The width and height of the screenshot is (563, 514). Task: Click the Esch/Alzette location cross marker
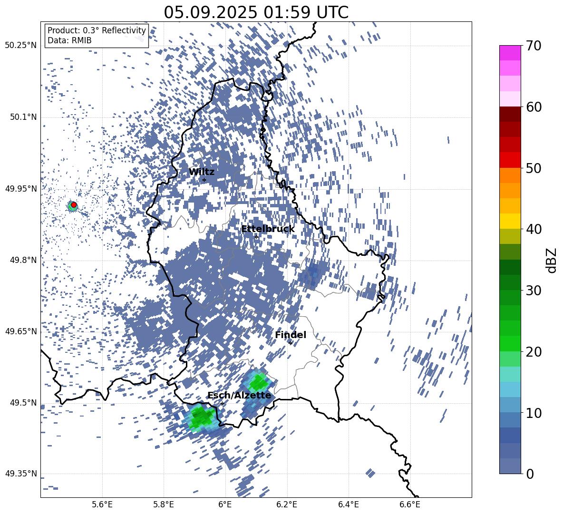[222, 403]
